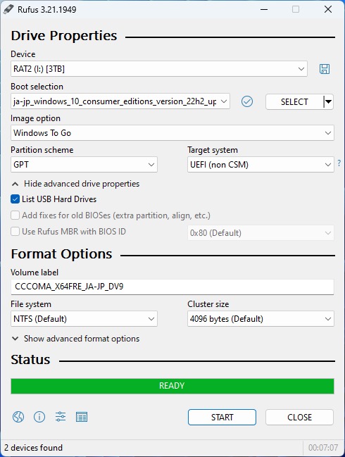Toggle Add fixes for old BIOSes checkbox
The width and height of the screenshot is (345, 457).
click(x=15, y=215)
